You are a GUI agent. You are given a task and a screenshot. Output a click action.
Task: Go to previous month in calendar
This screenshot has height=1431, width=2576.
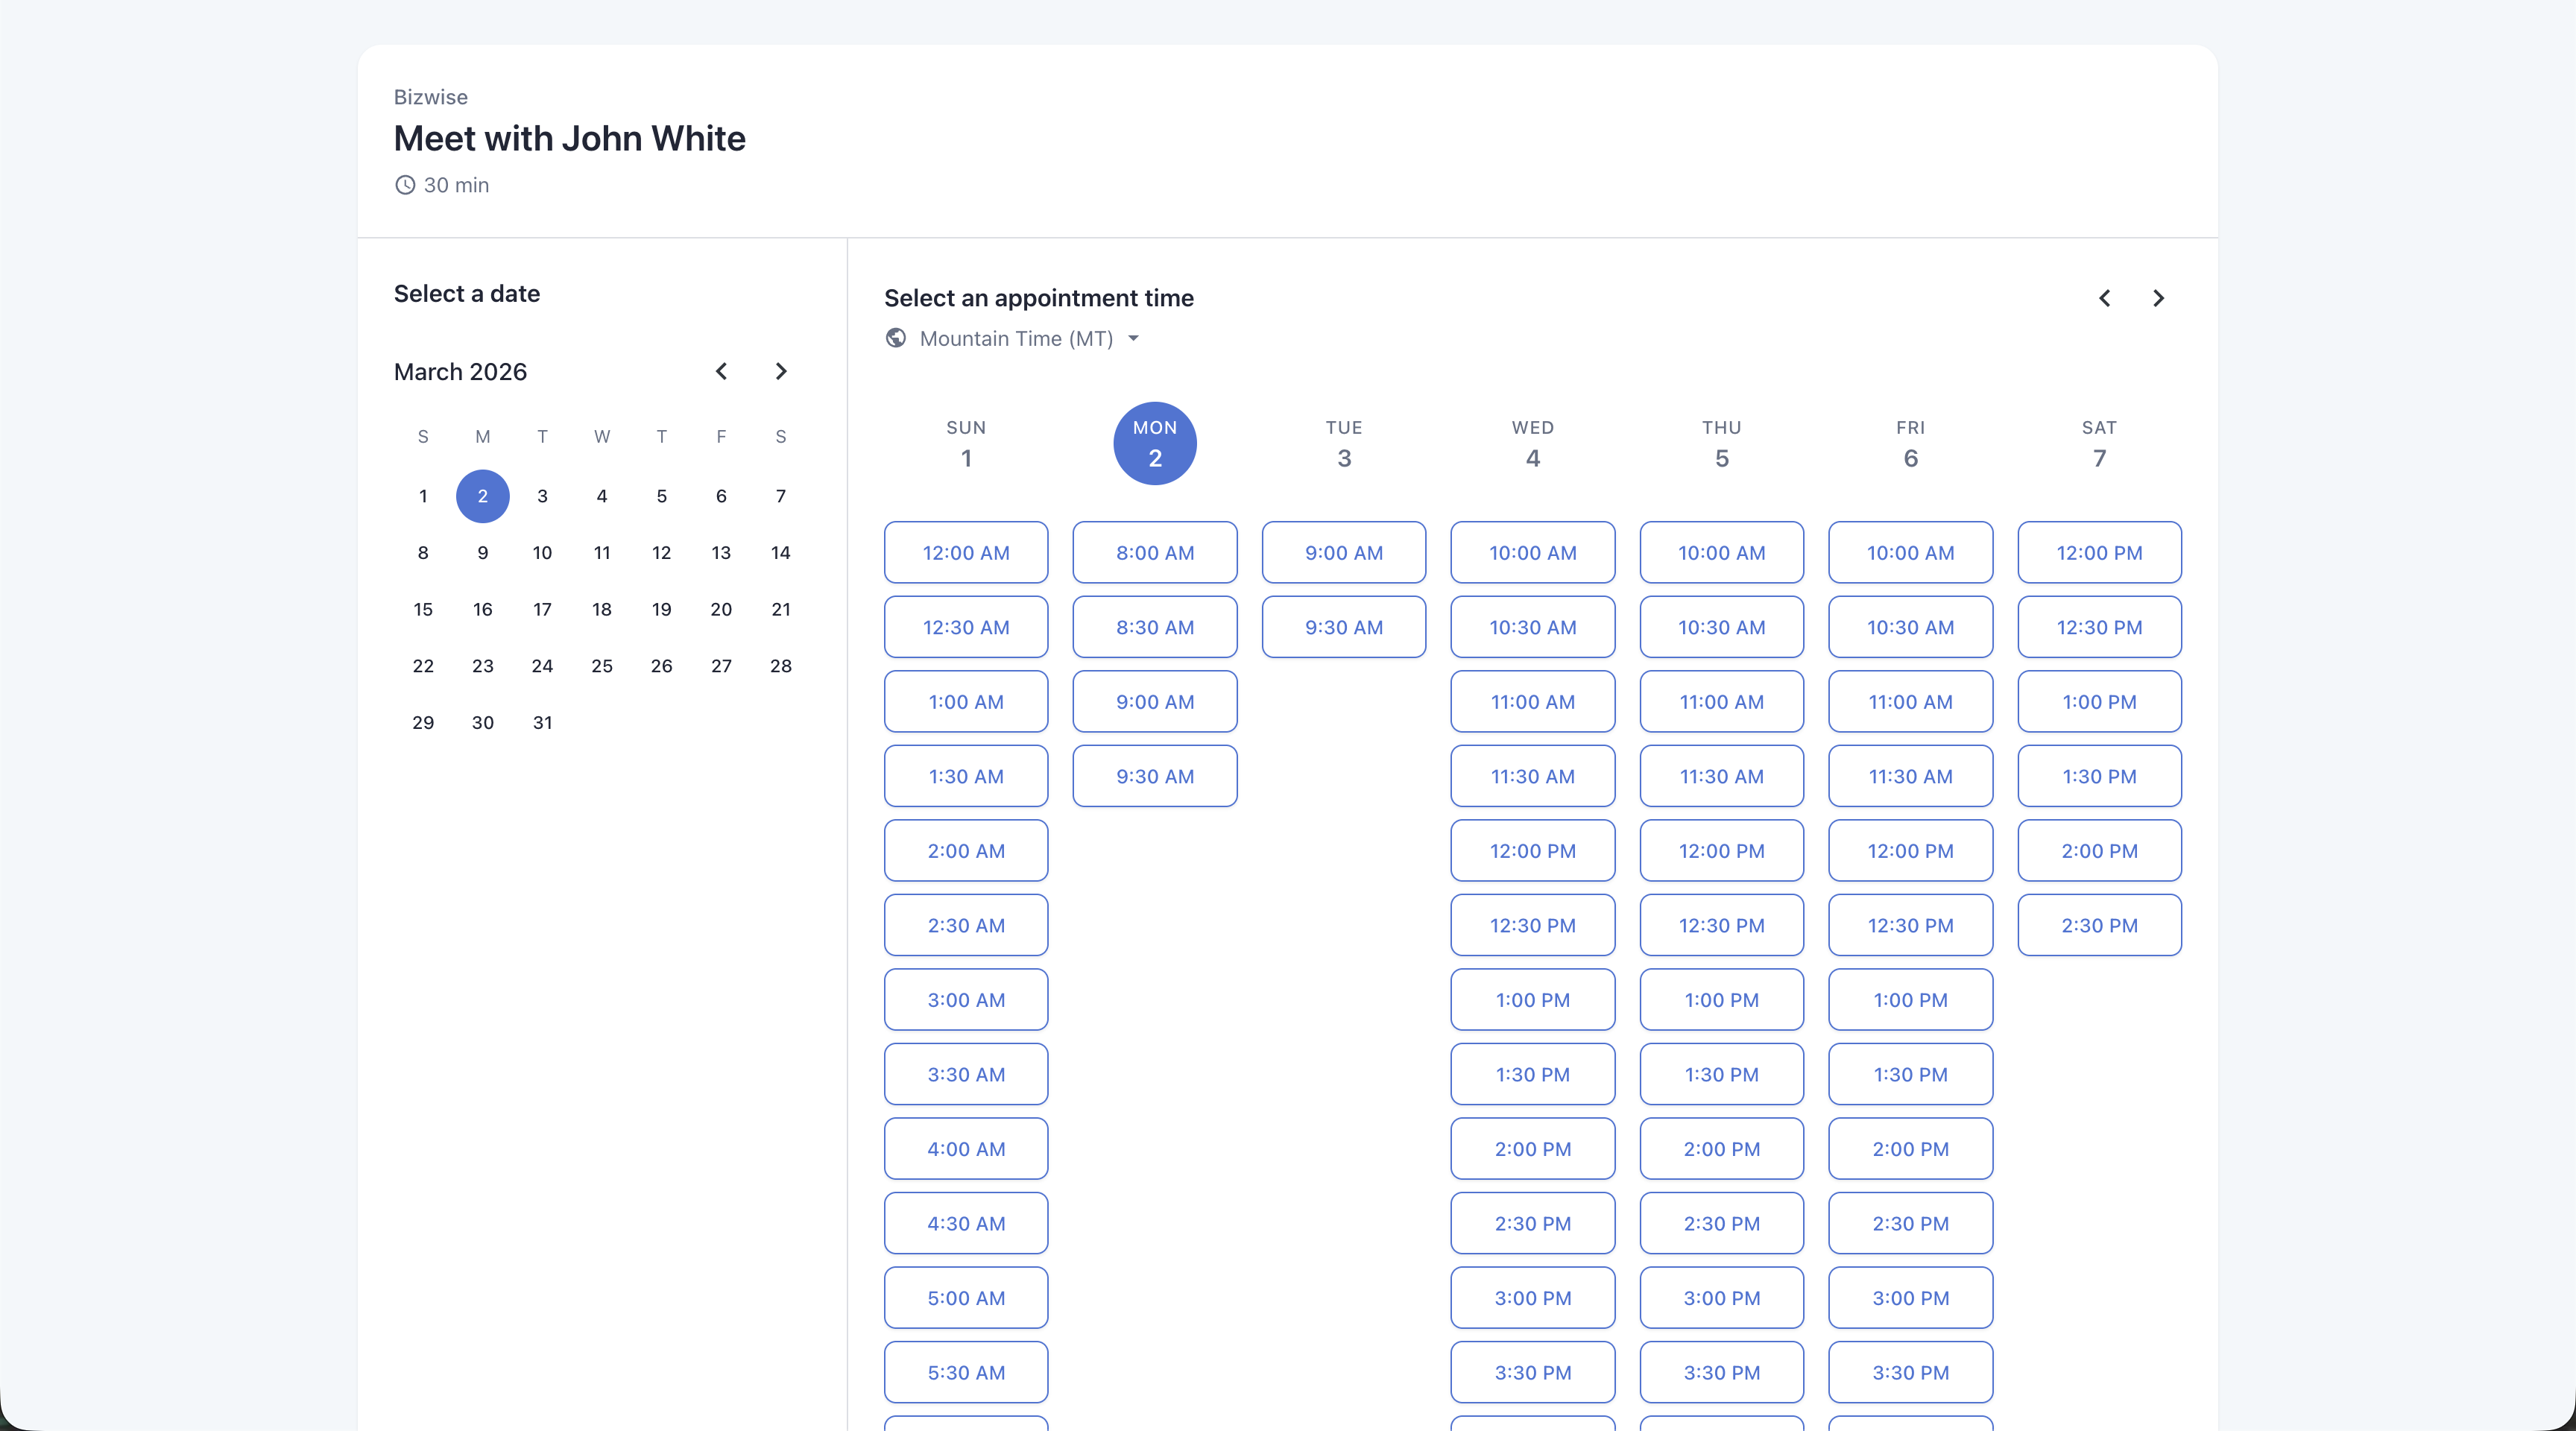[721, 371]
